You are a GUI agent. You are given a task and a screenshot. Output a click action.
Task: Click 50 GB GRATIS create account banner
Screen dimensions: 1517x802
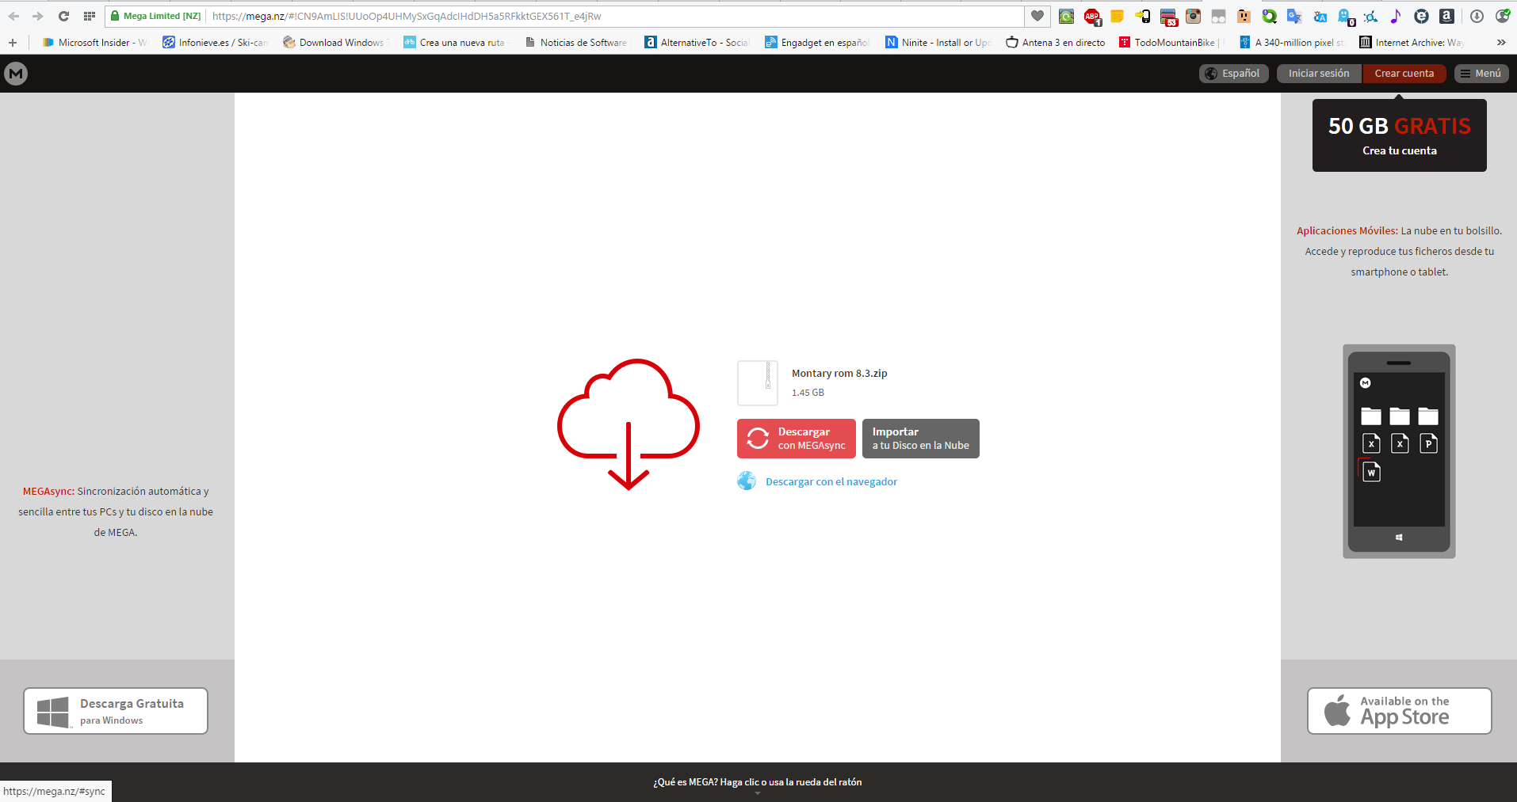point(1400,135)
